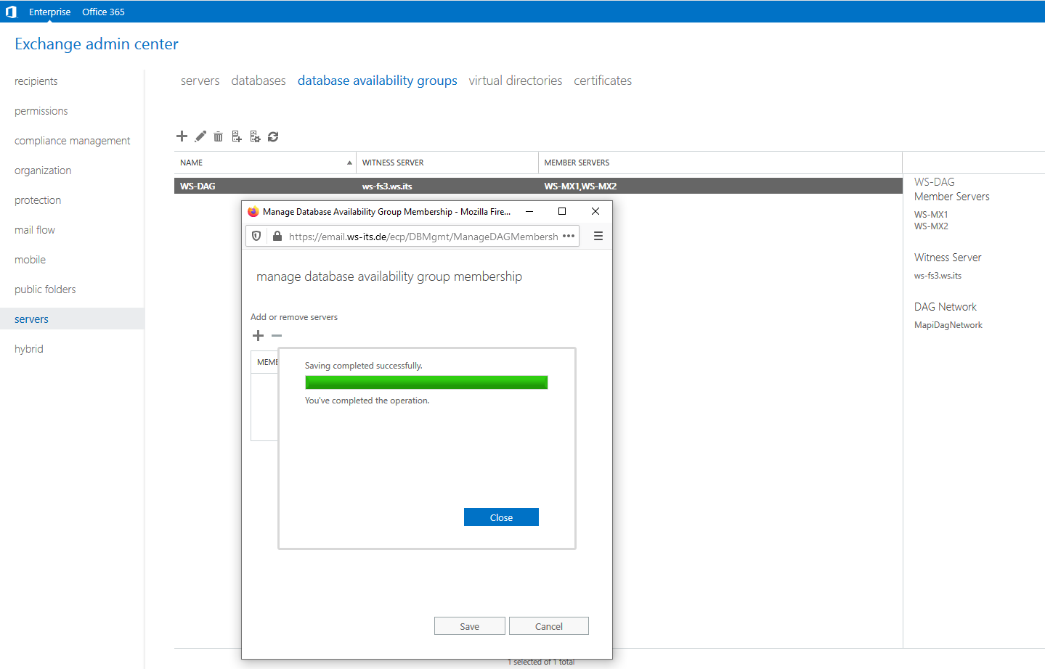The width and height of the screenshot is (1045, 669).
Task: Click the Exchange admin center title
Action: [97, 44]
